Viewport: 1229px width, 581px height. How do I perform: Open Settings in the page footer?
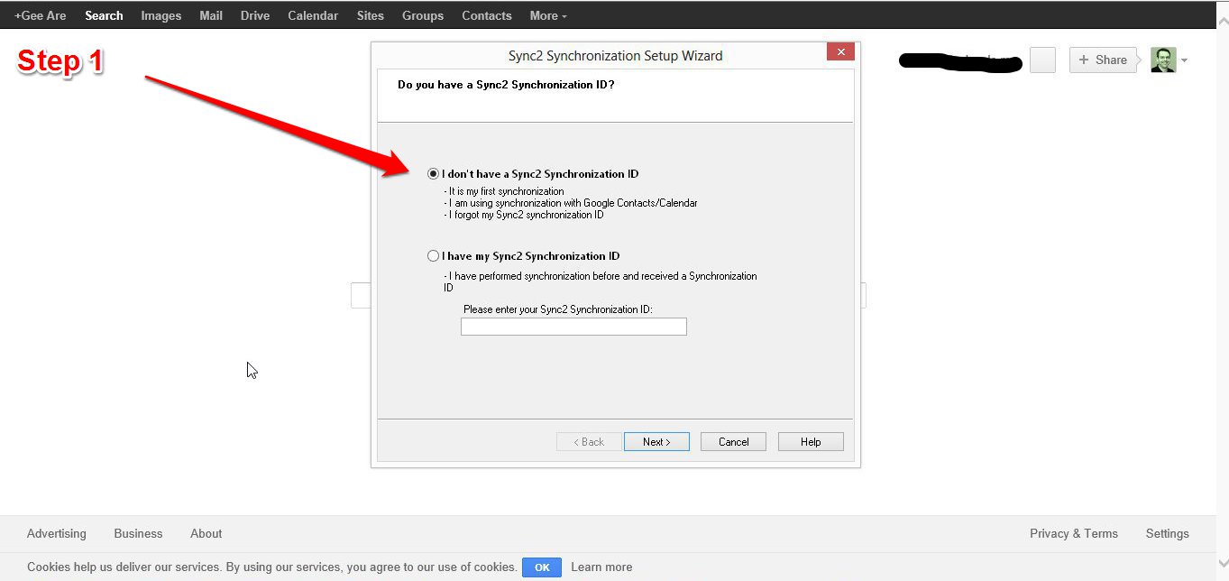[1167, 533]
